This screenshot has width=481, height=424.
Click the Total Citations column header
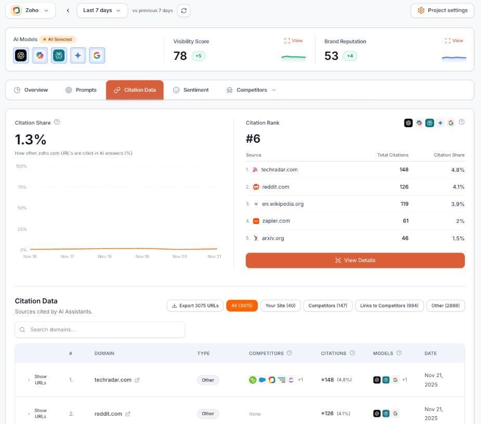pyautogui.click(x=393, y=155)
